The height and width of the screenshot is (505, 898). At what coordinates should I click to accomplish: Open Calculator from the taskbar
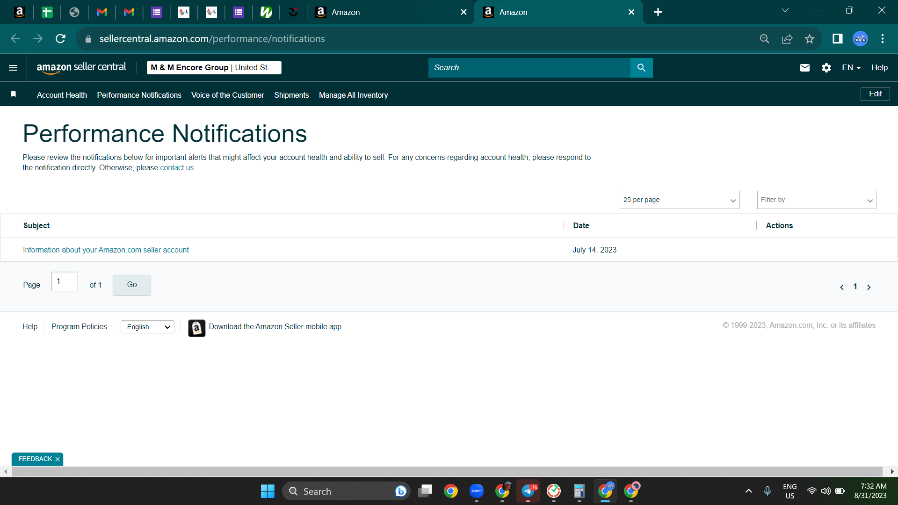(x=579, y=491)
